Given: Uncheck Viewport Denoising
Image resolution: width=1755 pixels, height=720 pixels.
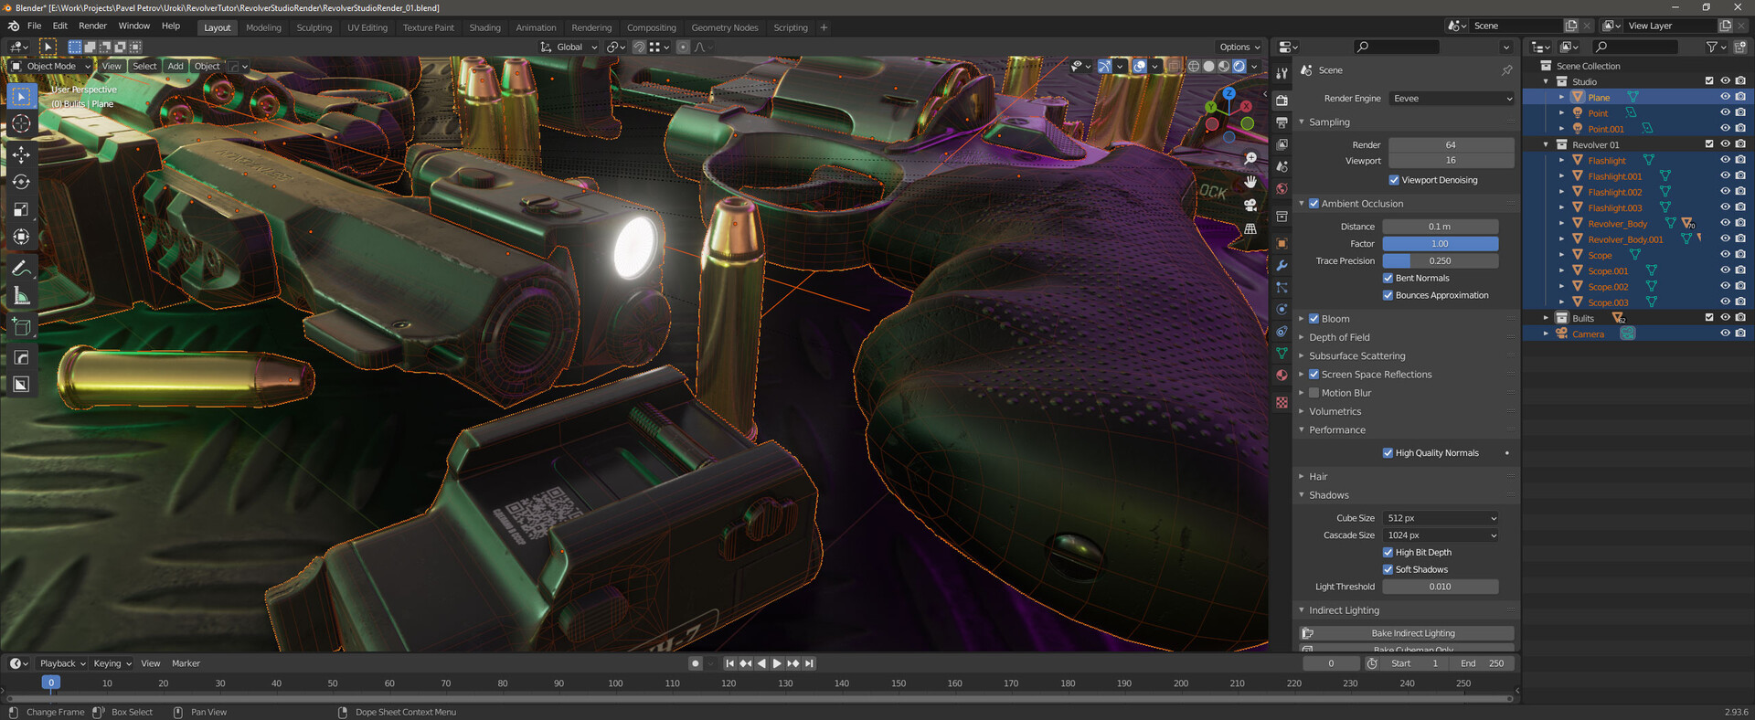Looking at the screenshot, I should [1394, 180].
